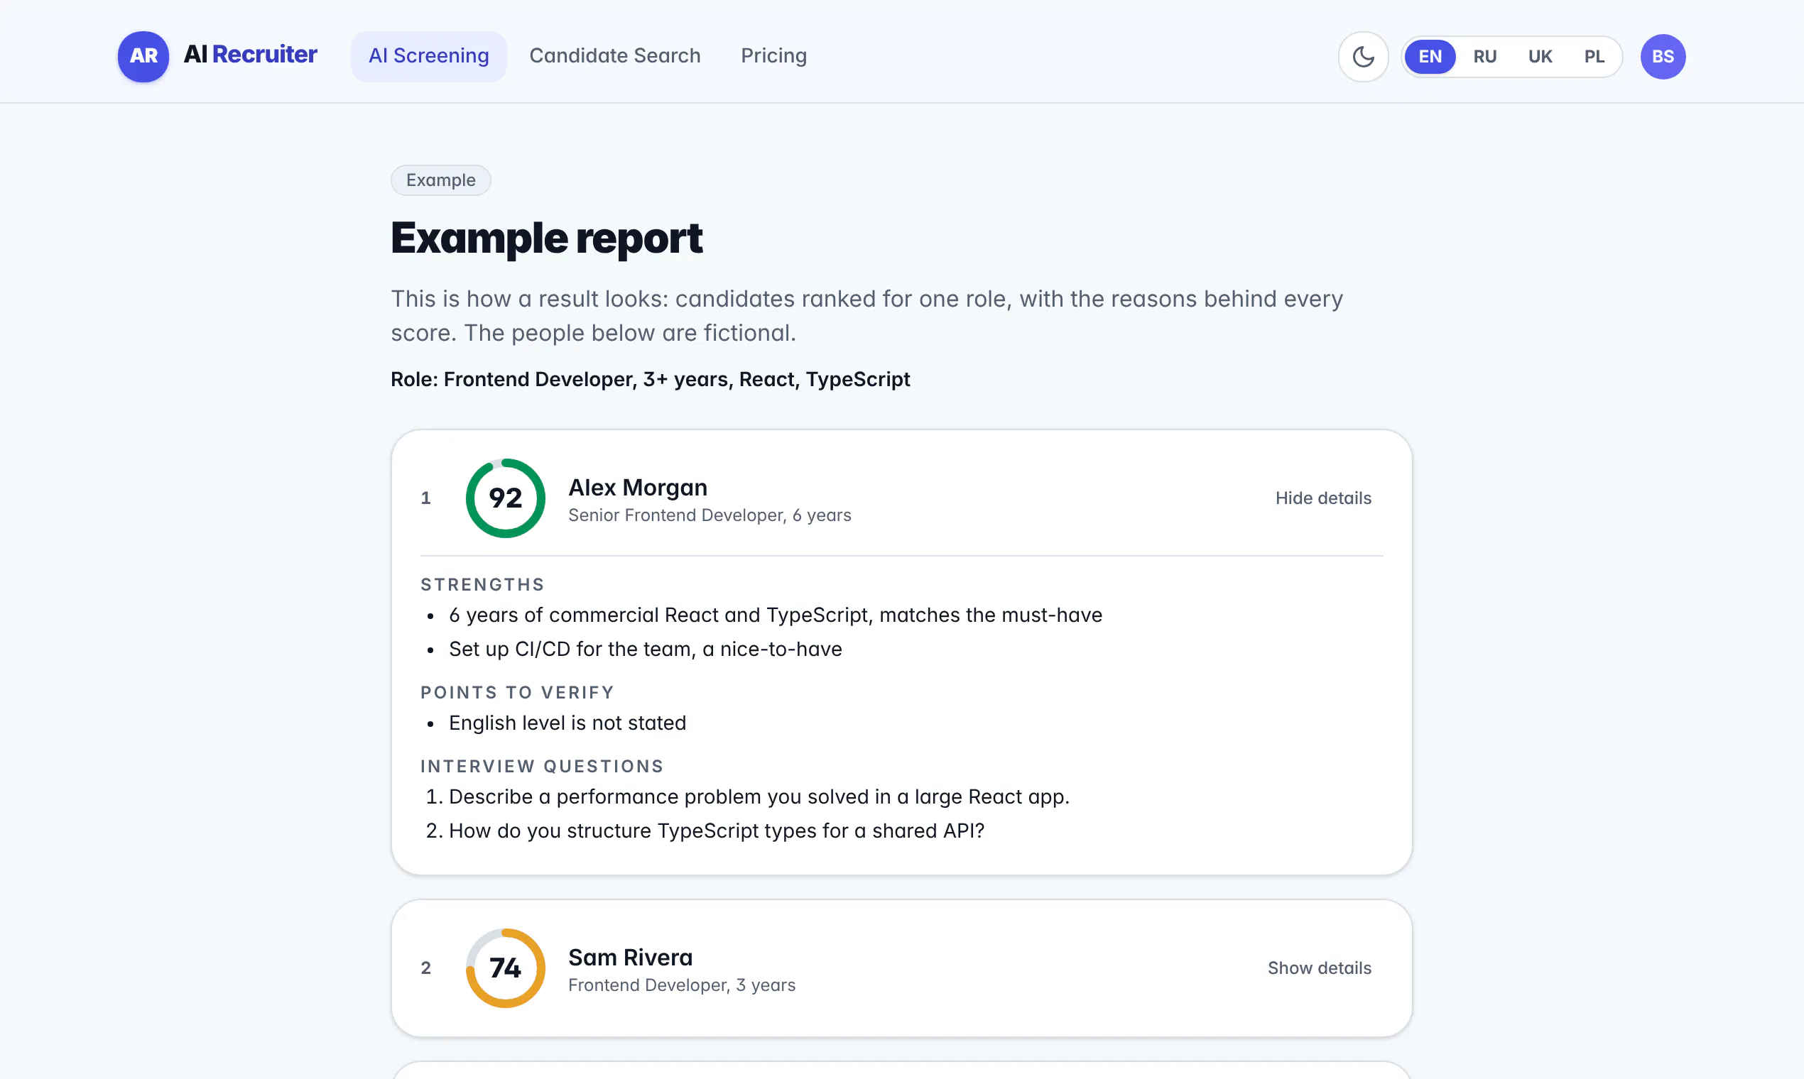Switch language to UK
This screenshot has height=1079, width=1804.
1540,56
